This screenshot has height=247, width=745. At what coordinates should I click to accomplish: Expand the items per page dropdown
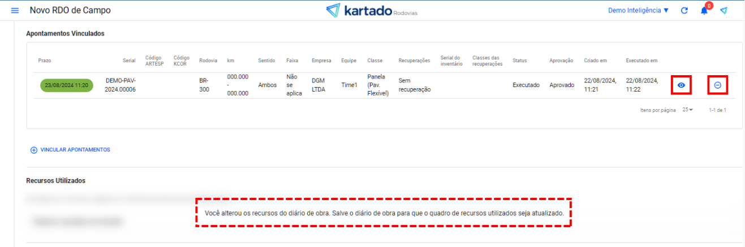coord(687,110)
